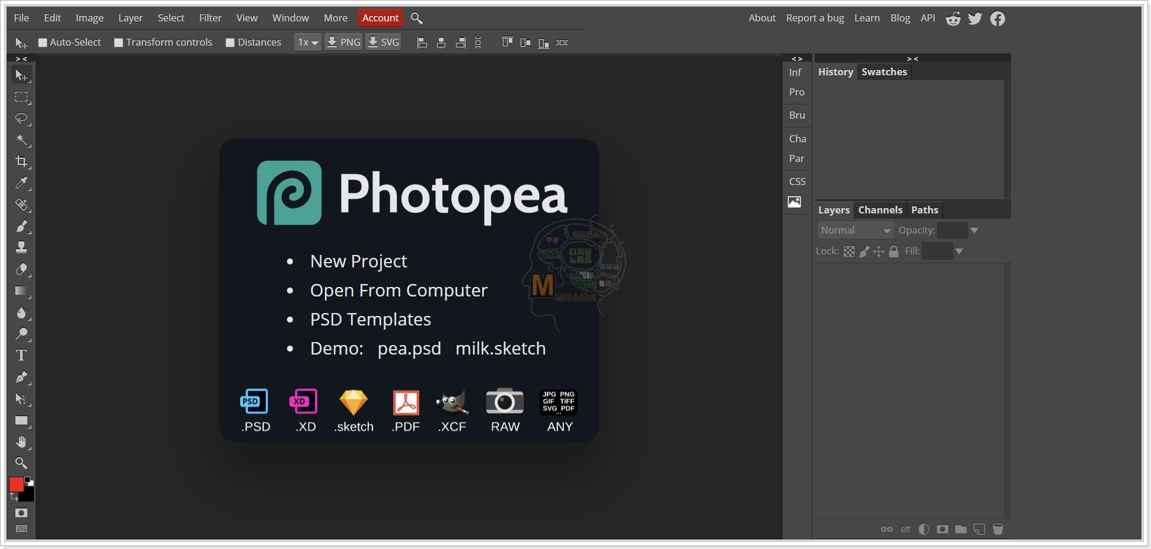1151x549 pixels.
Task: Open the 1x export scale dropdown
Action: click(308, 43)
